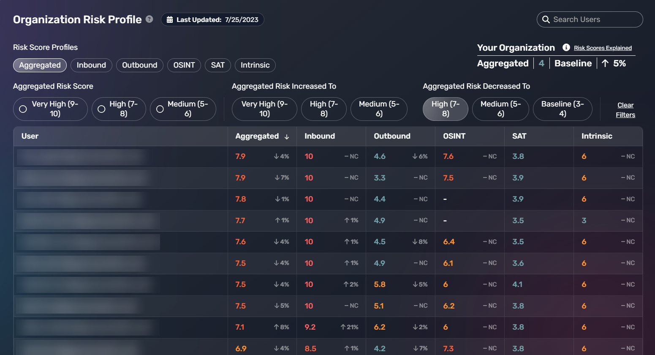
Task: Click the help question mark beside Organization Risk Profile
Action: 149,19
